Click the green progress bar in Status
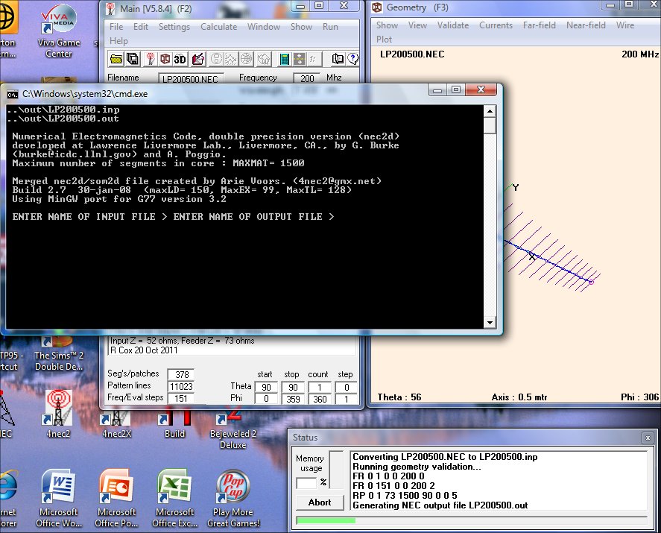 coord(326,520)
